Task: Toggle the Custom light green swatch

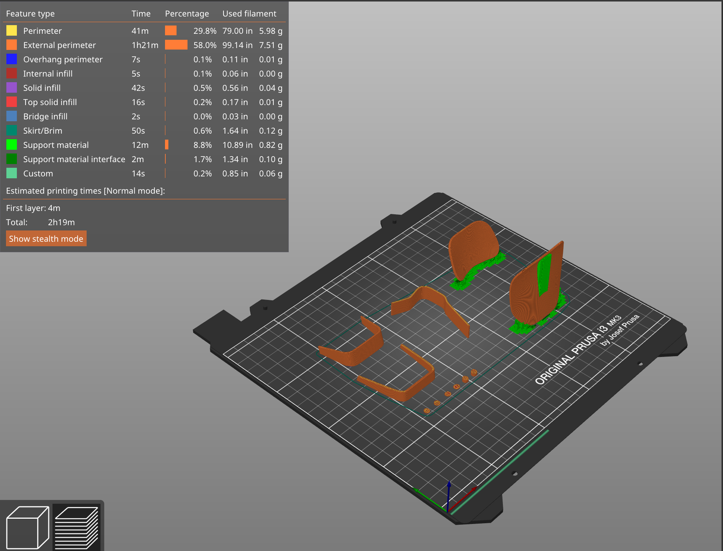Action: (x=12, y=173)
